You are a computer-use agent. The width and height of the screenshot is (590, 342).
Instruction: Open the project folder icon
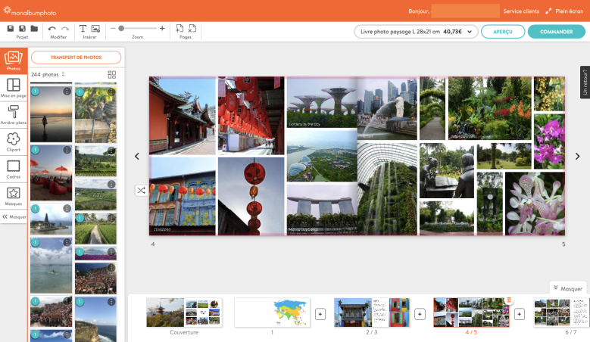click(34, 28)
